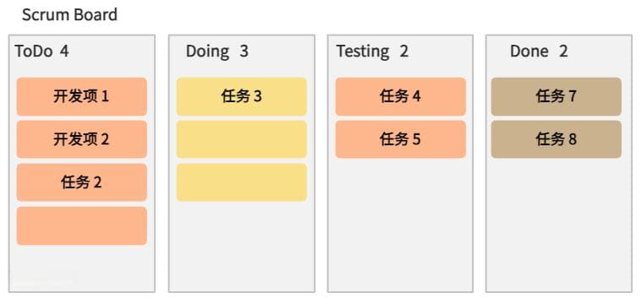642x304 pixels.
Task: Click the Doing column header
Action: pos(207,51)
